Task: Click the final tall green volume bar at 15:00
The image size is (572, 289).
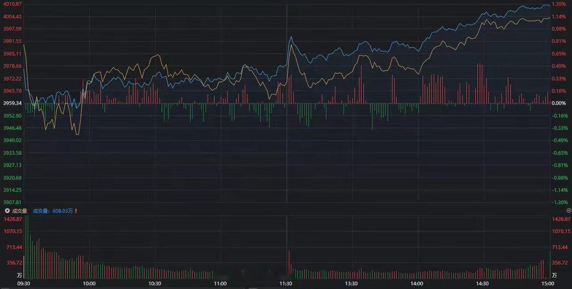Action: tap(550, 265)
